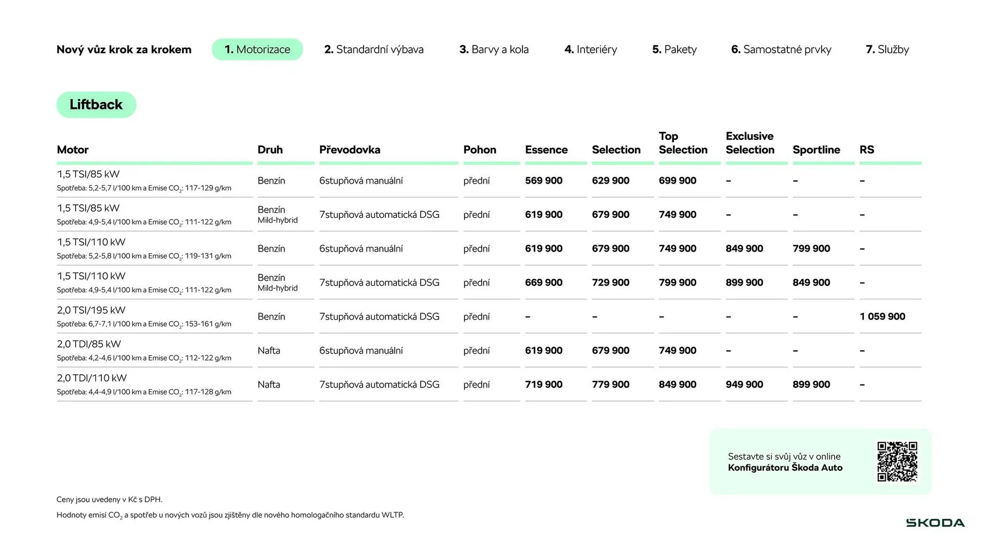Click Benzín in the 2,0 TSI/195 kW row
The height and width of the screenshot is (556, 988).
[271, 317]
